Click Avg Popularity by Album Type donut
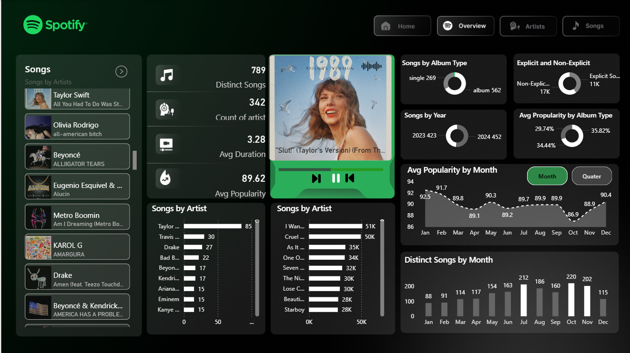 click(x=572, y=136)
